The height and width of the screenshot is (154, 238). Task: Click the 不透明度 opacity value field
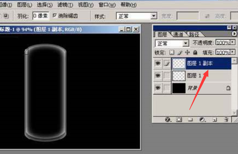223,43
